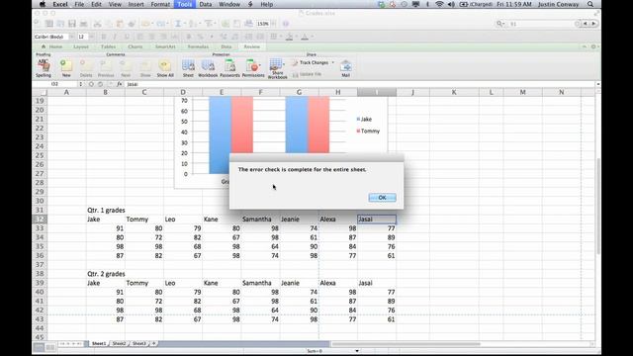Click the fx function button in formula bar
Viewport: 633px width, 356px height.
pos(120,84)
